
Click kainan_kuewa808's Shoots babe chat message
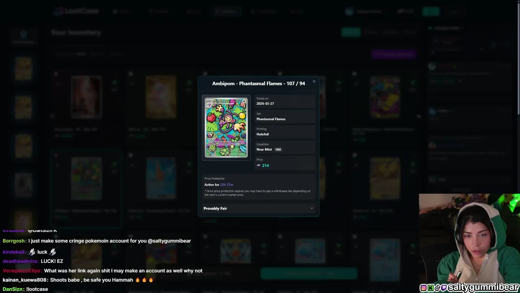pyautogui.click(x=78, y=280)
